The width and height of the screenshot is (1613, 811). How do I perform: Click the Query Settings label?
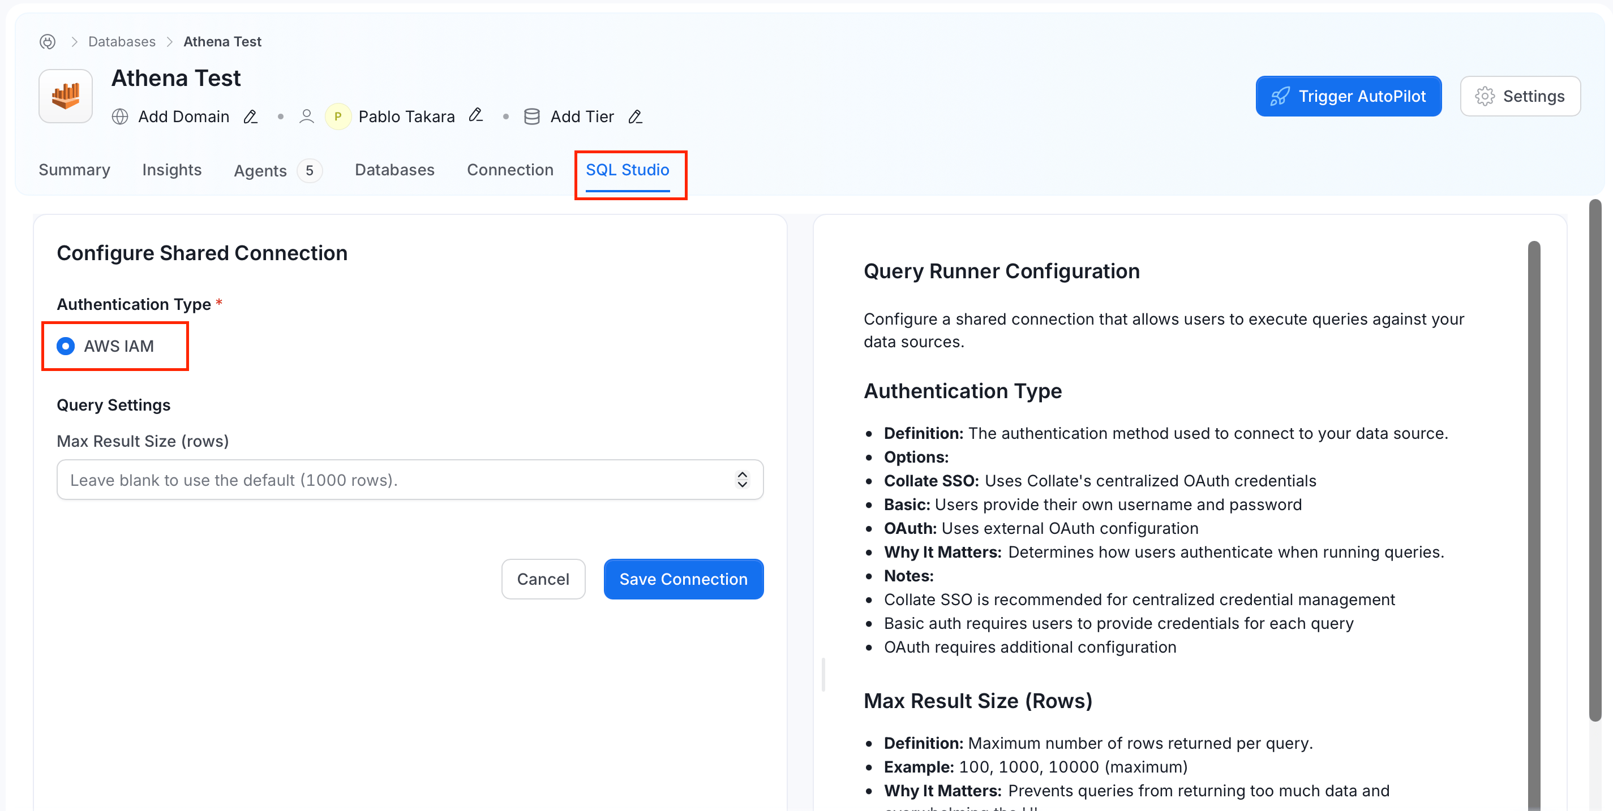[113, 405]
